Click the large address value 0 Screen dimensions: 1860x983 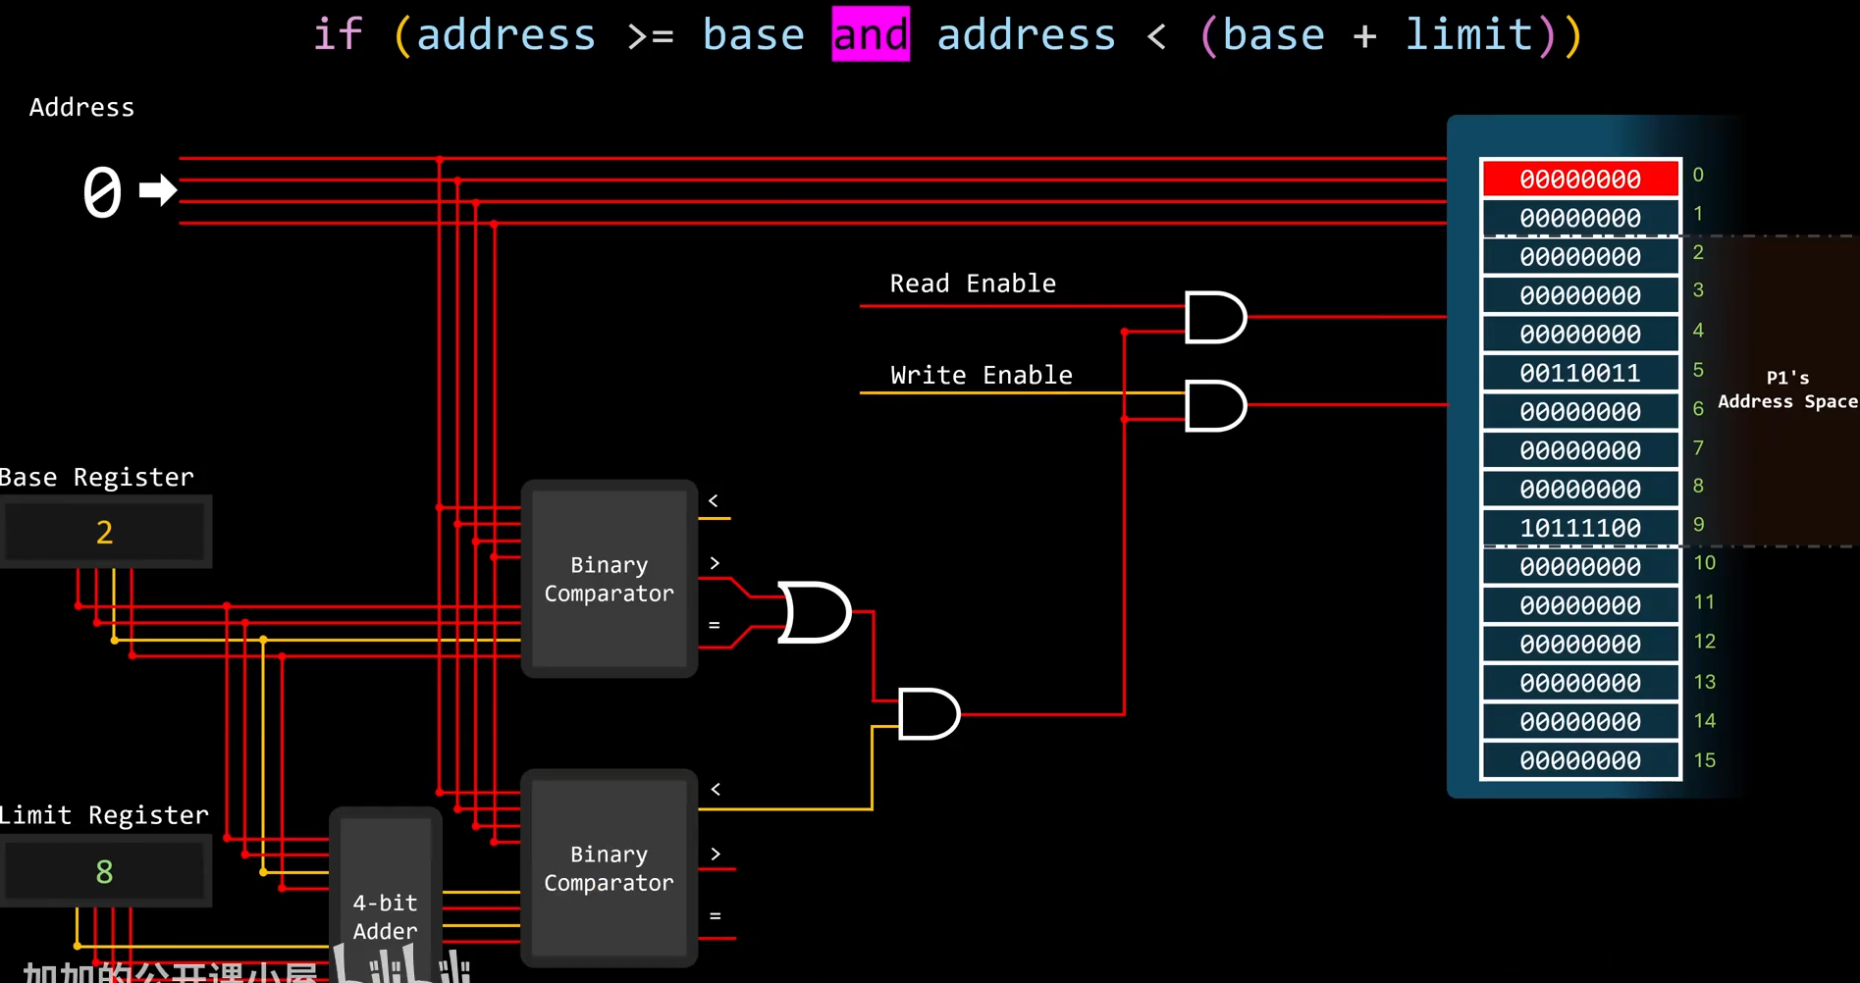point(102,190)
